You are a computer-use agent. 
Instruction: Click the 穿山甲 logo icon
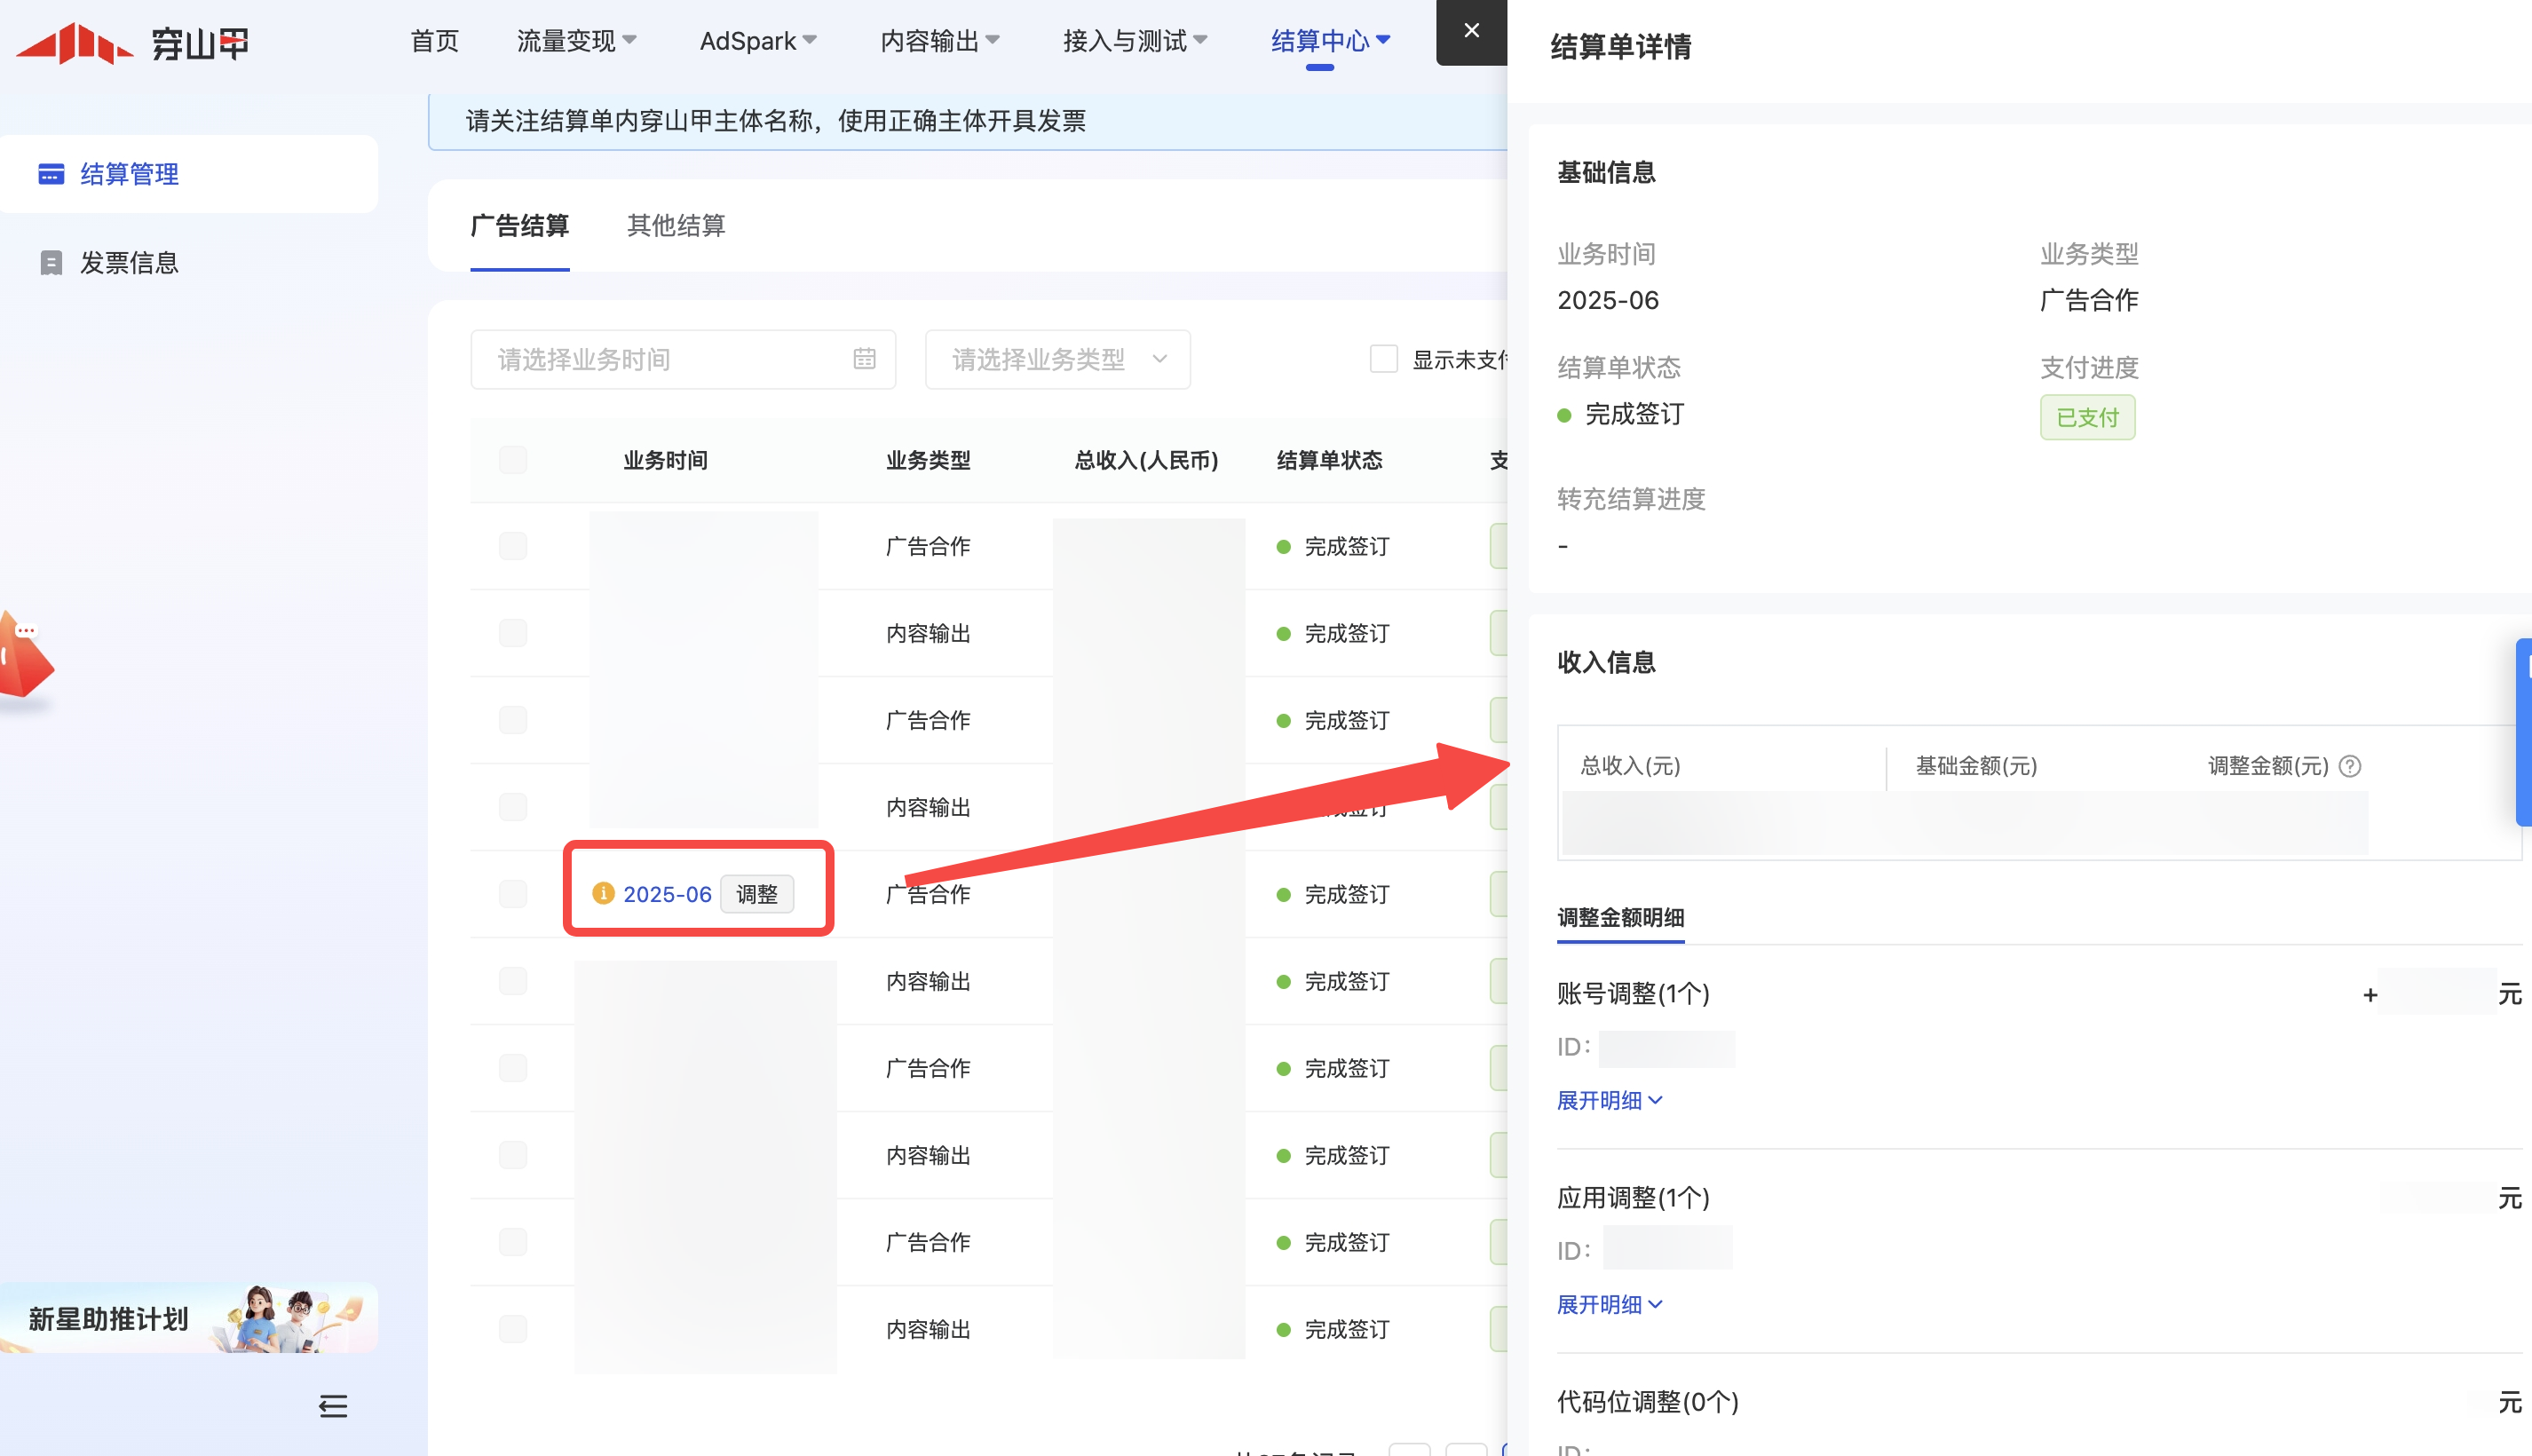[x=75, y=43]
